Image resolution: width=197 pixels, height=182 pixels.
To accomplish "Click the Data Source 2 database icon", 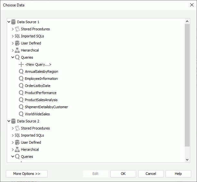I will tap(13, 121).
